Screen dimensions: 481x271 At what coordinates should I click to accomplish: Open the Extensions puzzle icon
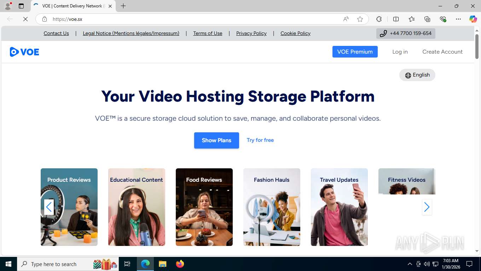click(379, 19)
